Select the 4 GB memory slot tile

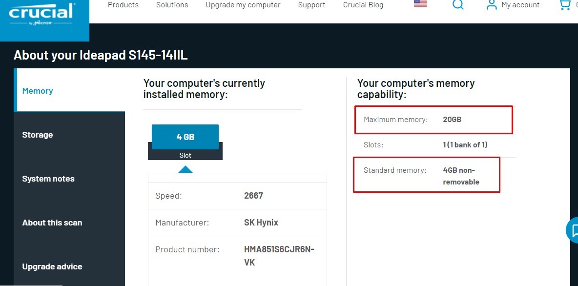tap(185, 137)
